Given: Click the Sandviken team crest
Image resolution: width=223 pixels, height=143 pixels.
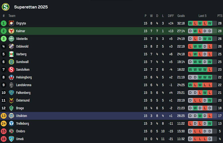Looking at the screenshot, I should click(x=11, y=70).
